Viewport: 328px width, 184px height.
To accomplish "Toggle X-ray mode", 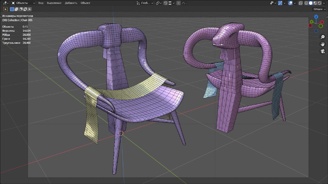I will (x=301, y=3).
